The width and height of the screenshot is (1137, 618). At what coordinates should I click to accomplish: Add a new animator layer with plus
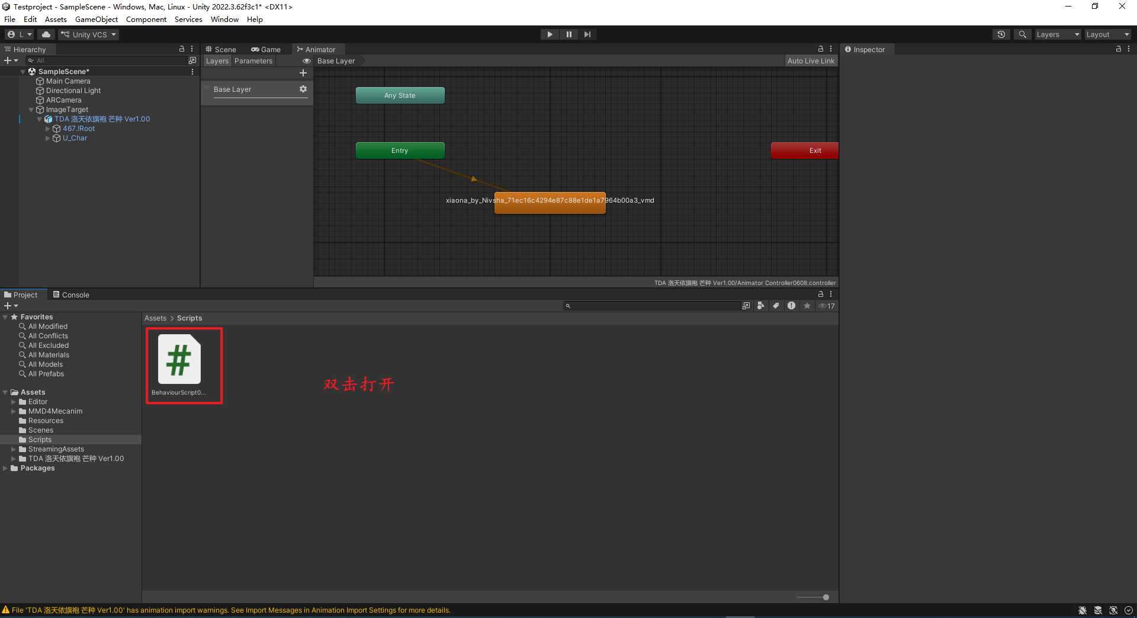coord(303,73)
